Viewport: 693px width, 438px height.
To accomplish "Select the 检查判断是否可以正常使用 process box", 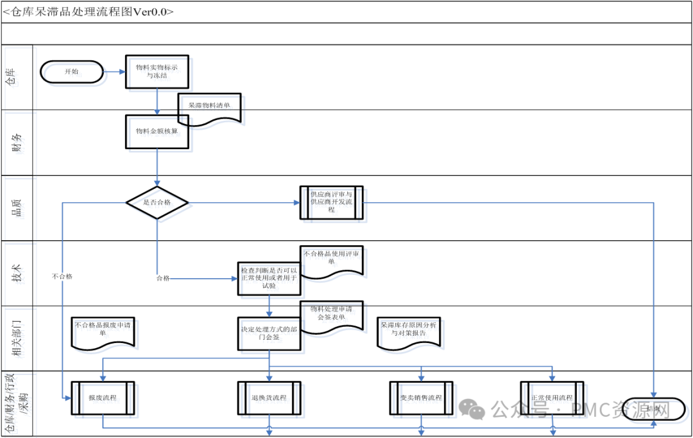I will click(269, 278).
